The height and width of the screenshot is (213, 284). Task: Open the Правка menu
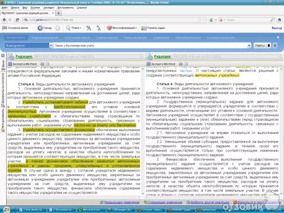[15, 8]
